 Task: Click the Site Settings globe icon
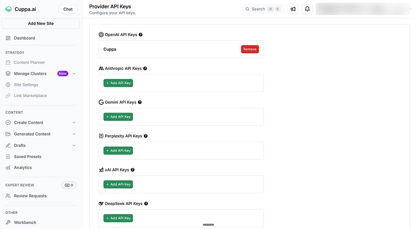click(8, 85)
